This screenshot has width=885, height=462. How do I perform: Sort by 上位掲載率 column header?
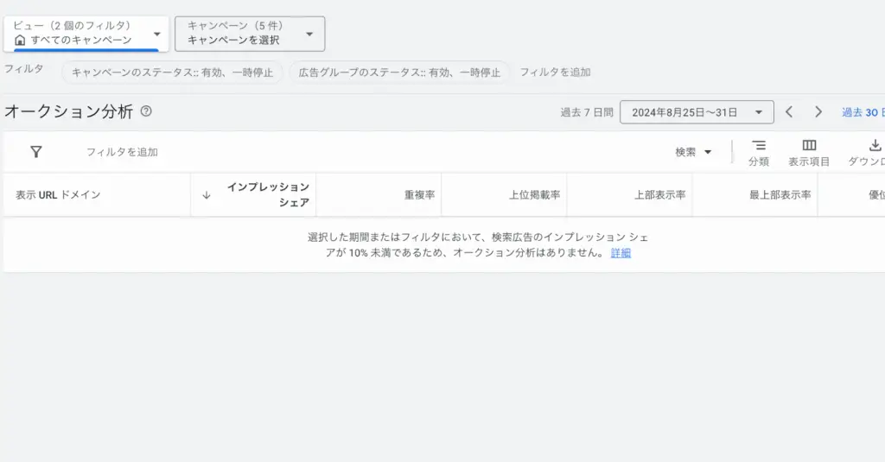(534, 195)
